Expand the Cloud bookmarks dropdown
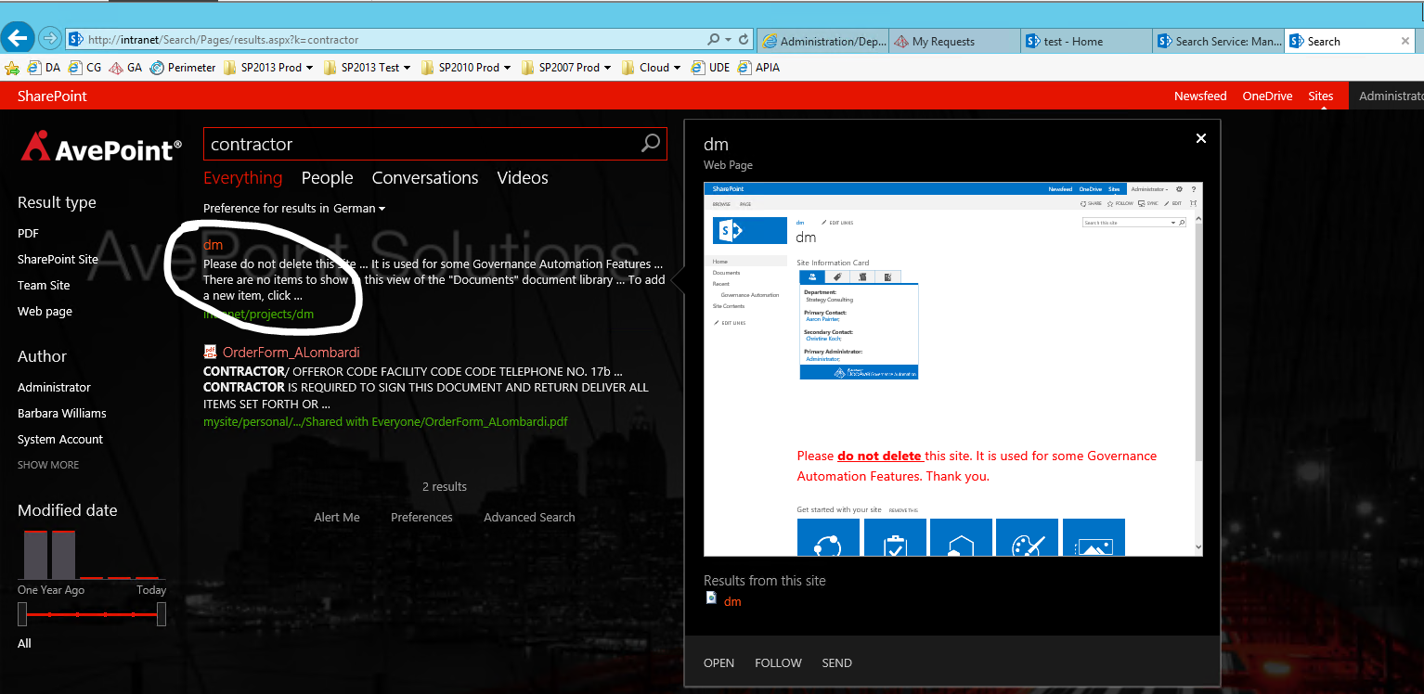This screenshot has width=1424, height=694. [x=679, y=67]
